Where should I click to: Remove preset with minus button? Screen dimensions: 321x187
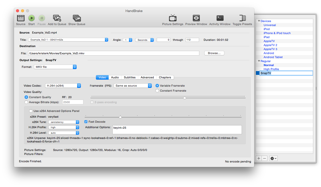[264, 158]
